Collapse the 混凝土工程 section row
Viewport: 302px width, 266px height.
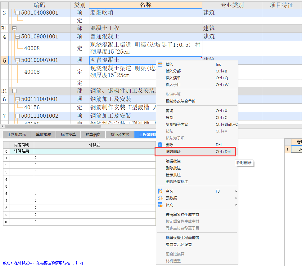pos(14,28)
